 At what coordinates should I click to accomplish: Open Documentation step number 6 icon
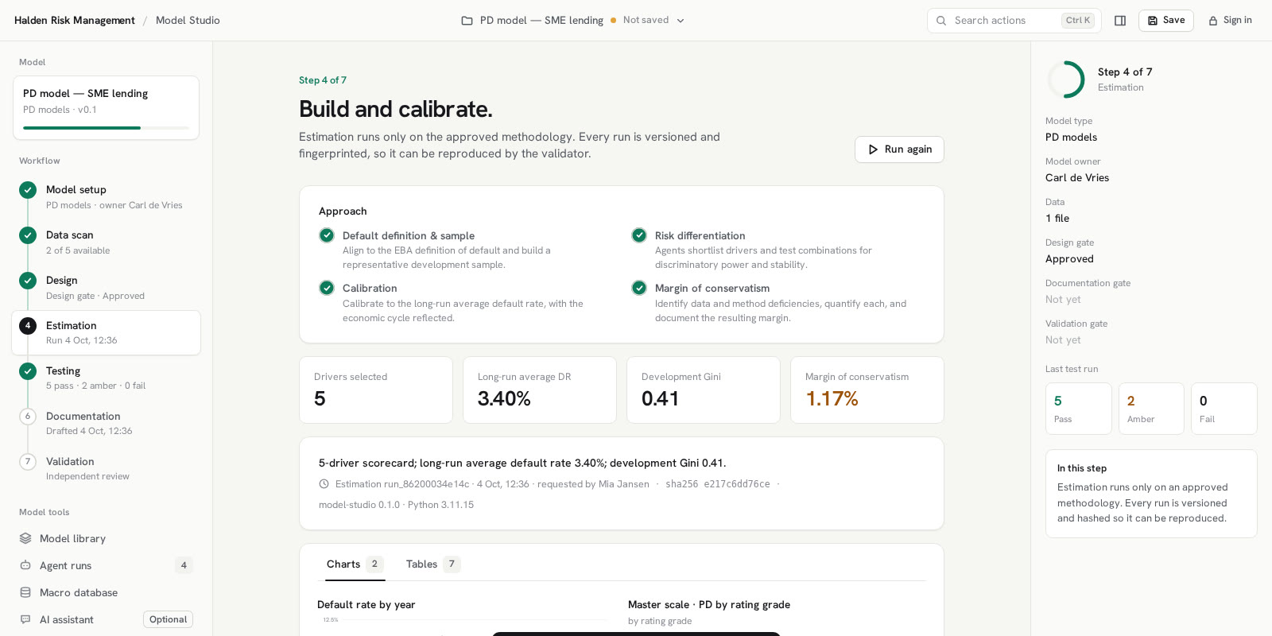28,417
